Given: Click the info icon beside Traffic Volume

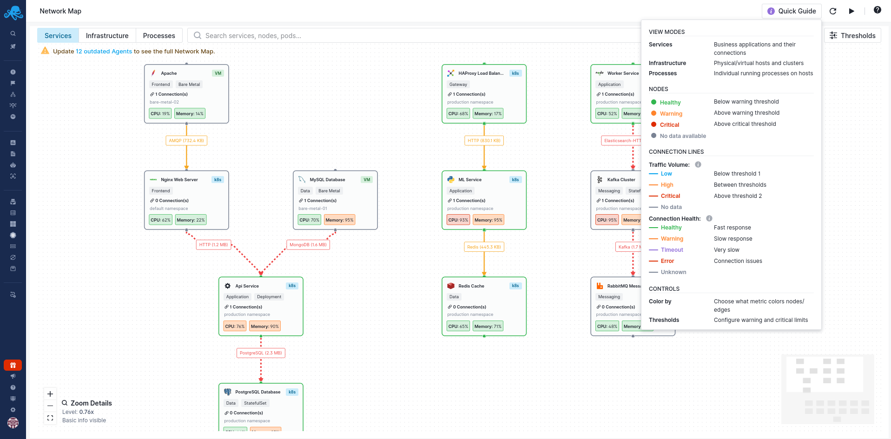Looking at the screenshot, I should [x=698, y=164].
